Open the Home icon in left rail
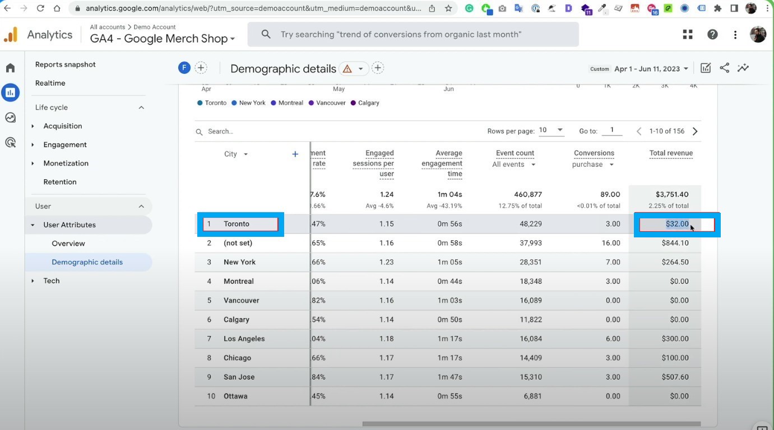Image resolution: width=774 pixels, height=430 pixels. point(10,68)
